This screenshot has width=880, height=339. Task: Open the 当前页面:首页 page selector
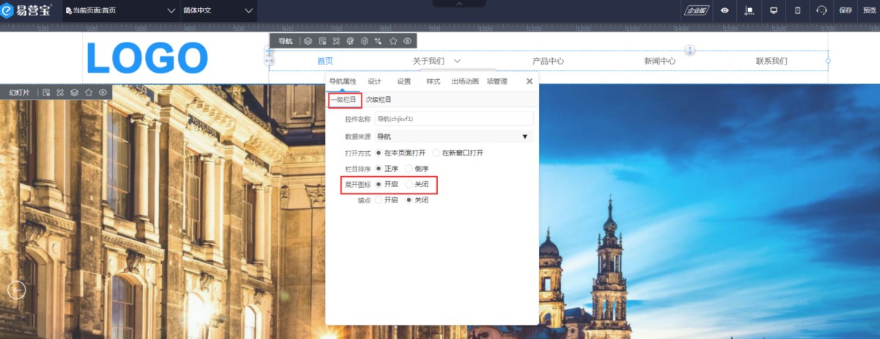click(120, 10)
